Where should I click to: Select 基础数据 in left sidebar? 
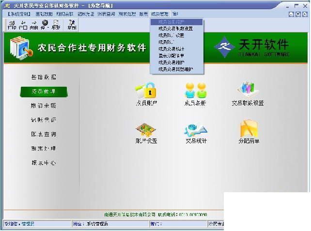[x=44, y=77]
